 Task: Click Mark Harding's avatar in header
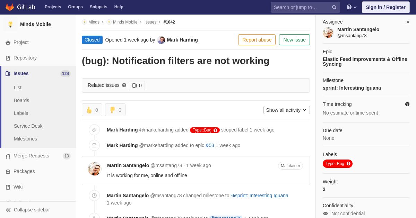161,40
